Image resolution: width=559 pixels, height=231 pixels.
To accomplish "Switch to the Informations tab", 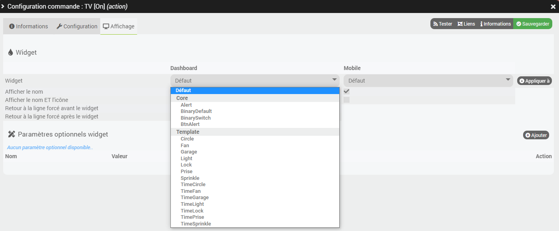I will (28, 26).
